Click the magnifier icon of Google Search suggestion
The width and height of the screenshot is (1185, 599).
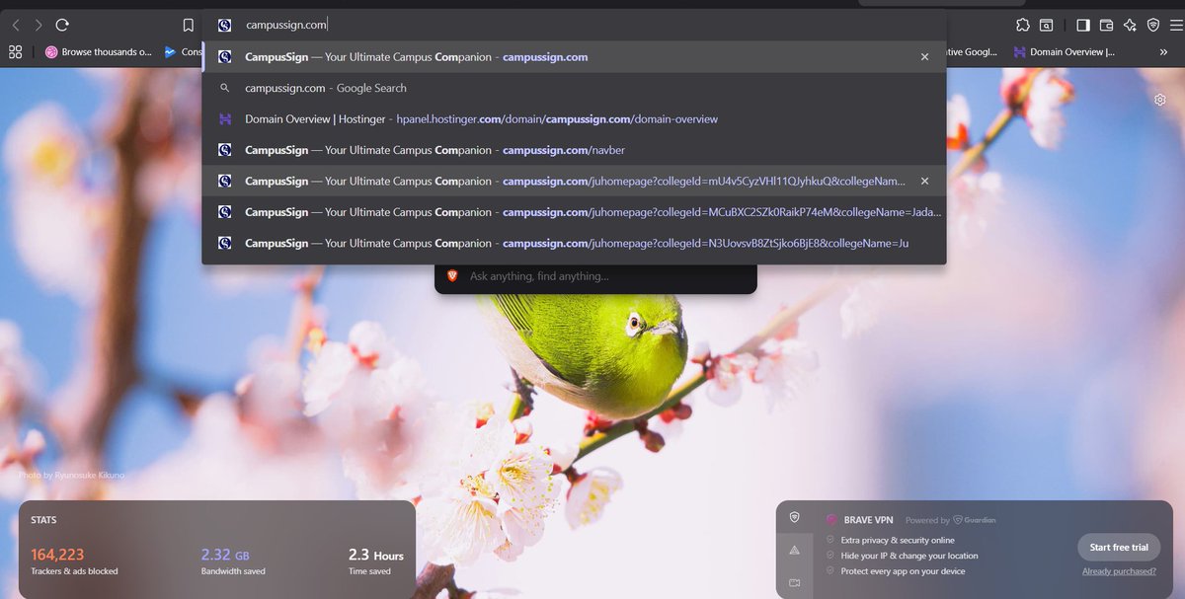click(x=225, y=88)
